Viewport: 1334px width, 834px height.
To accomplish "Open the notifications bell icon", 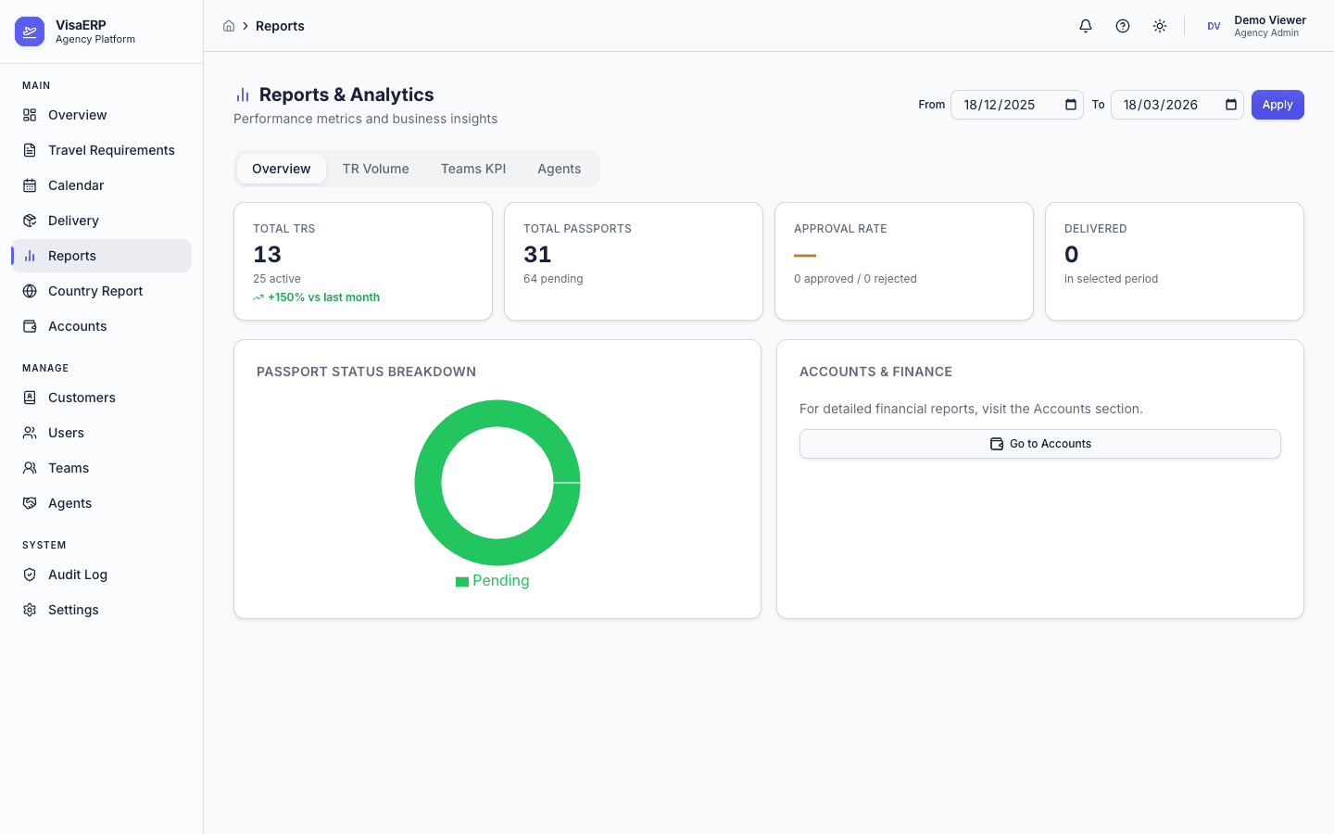I will click(x=1085, y=26).
